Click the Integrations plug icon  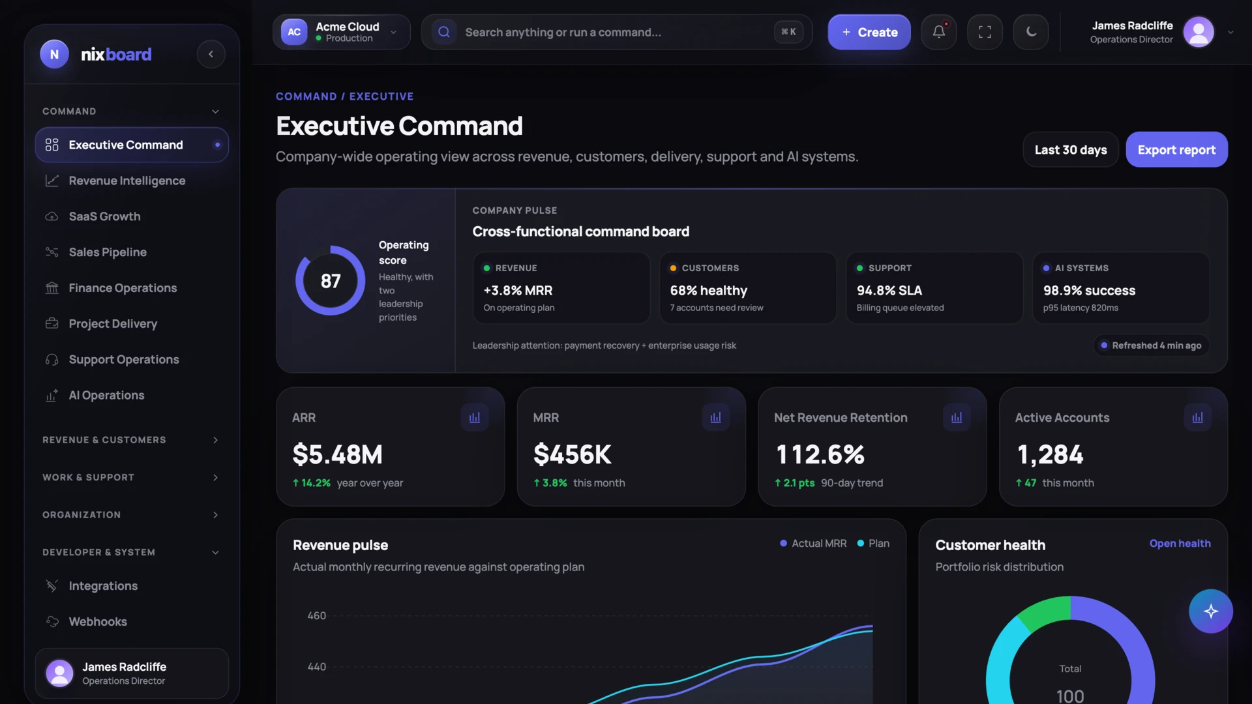[x=52, y=586]
